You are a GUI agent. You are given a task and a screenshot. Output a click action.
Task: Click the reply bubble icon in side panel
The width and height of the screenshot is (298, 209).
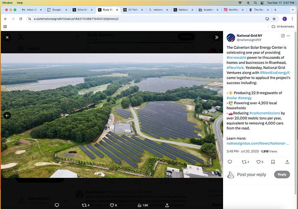click(230, 162)
